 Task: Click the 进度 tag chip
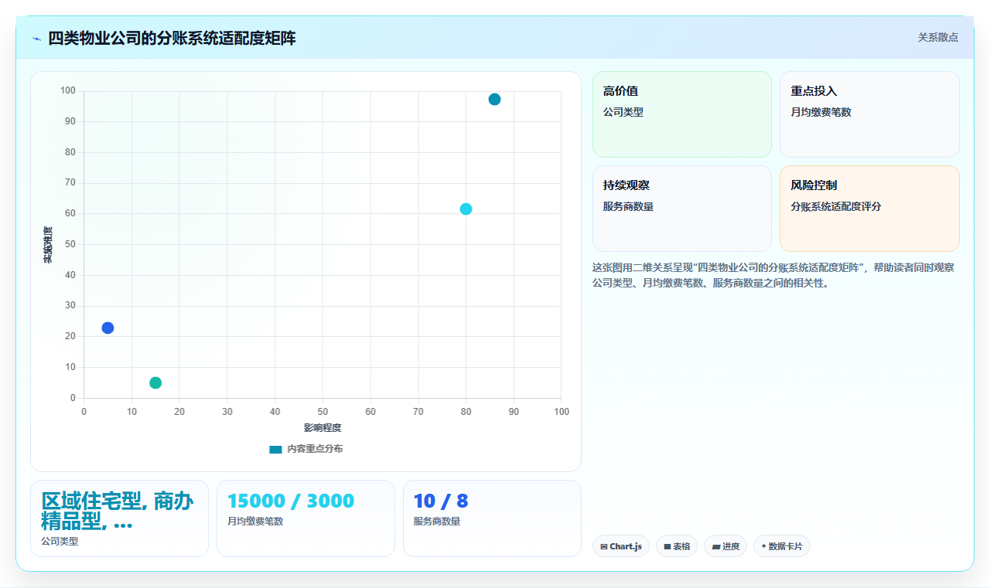click(725, 546)
